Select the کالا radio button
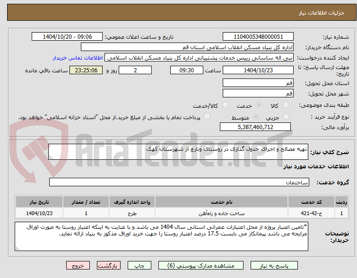357x278 pixels. 286,105
